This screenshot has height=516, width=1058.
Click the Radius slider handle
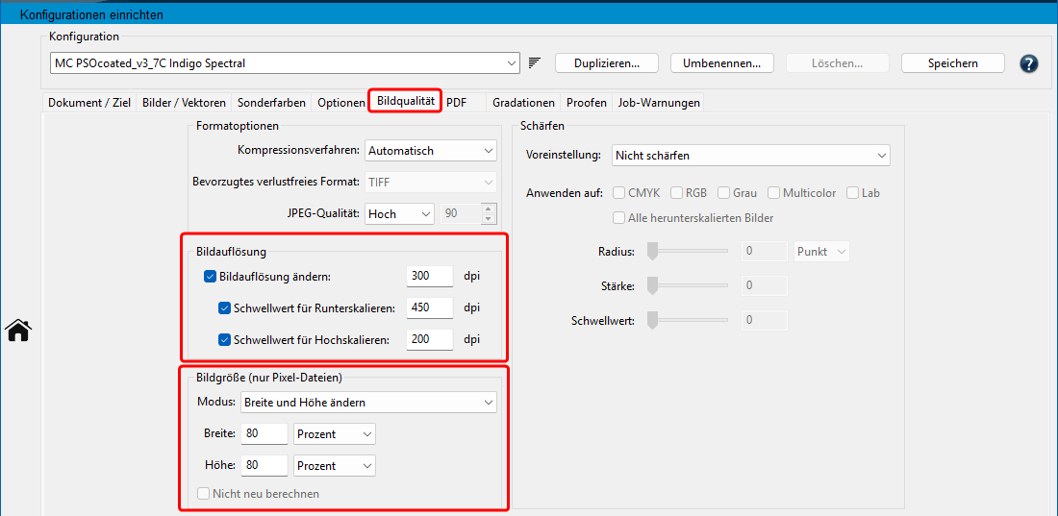click(x=652, y=252)
